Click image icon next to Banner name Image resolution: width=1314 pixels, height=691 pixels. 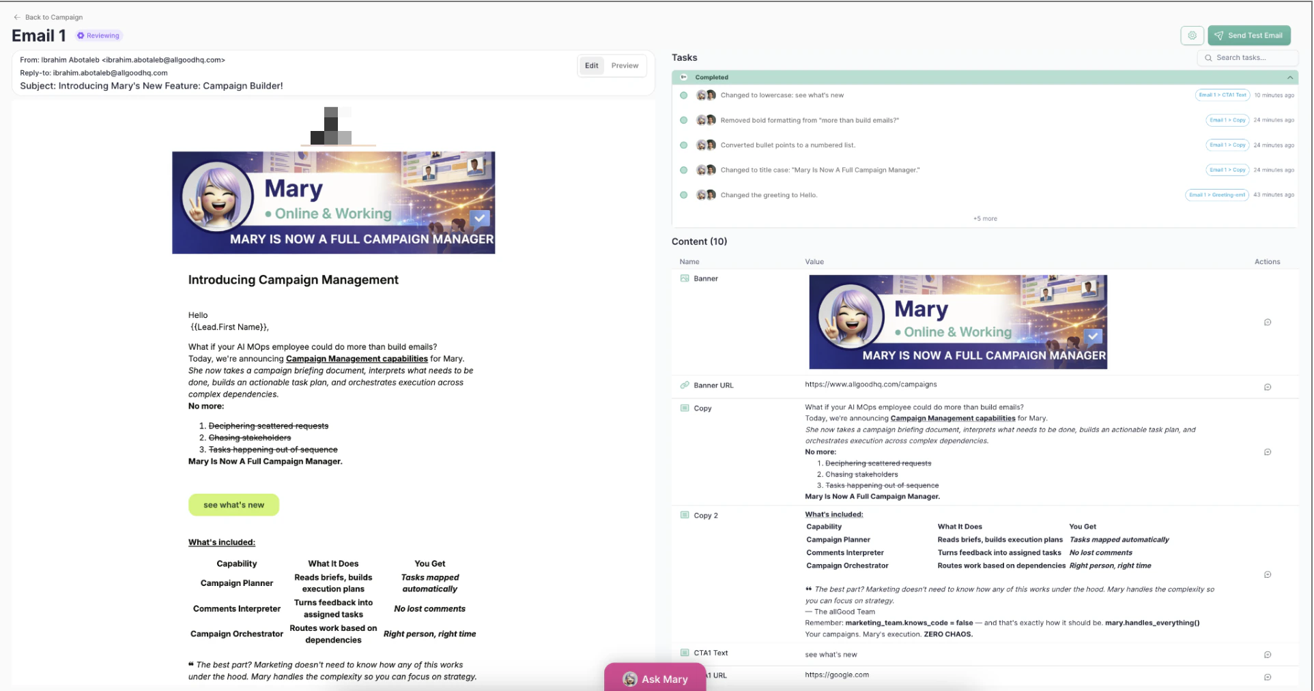tap(685, 278)
